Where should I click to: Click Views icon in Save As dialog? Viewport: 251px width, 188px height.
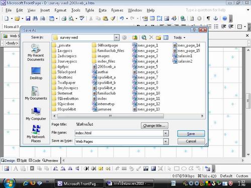point(166,38)
